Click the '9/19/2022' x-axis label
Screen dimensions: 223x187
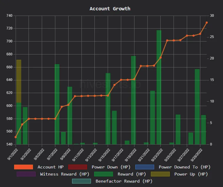click(131, 155)
